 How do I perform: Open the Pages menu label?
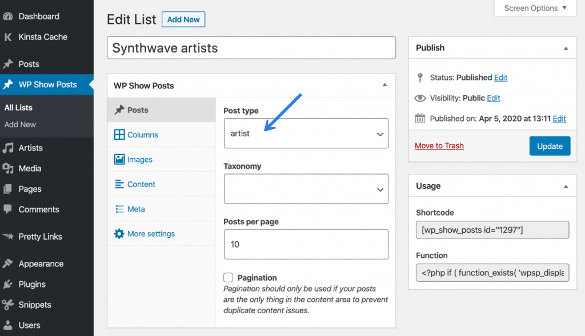pyautogui.click(x=30, y=189)
